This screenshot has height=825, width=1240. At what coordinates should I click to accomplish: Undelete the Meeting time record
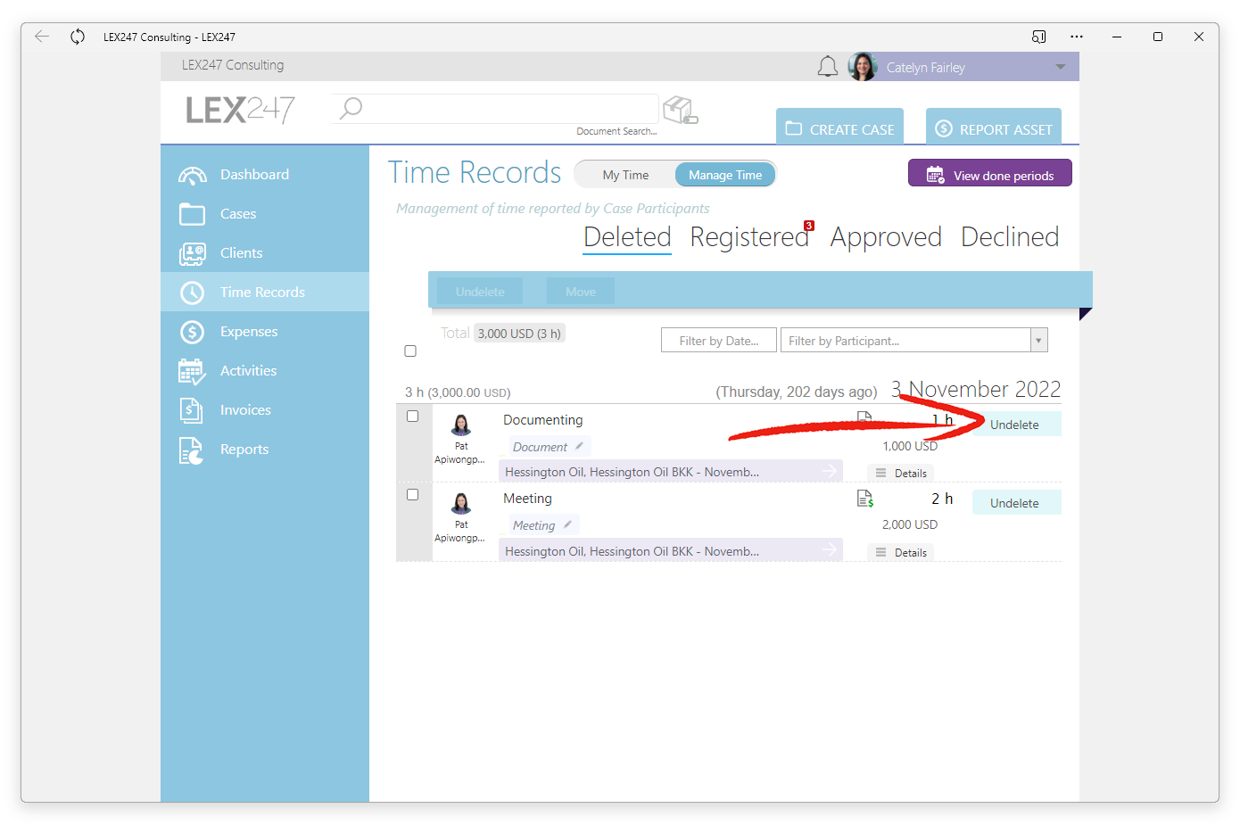[1016, 502]
